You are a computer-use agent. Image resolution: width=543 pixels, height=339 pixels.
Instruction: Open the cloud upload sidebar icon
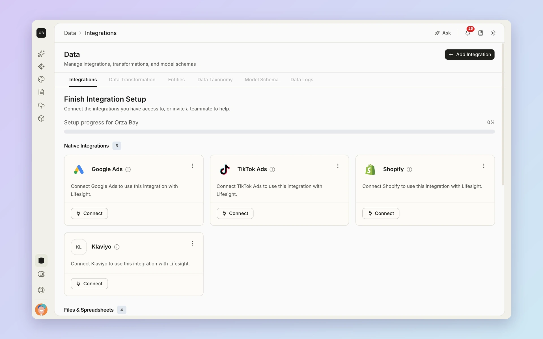(x=41, y=106)
